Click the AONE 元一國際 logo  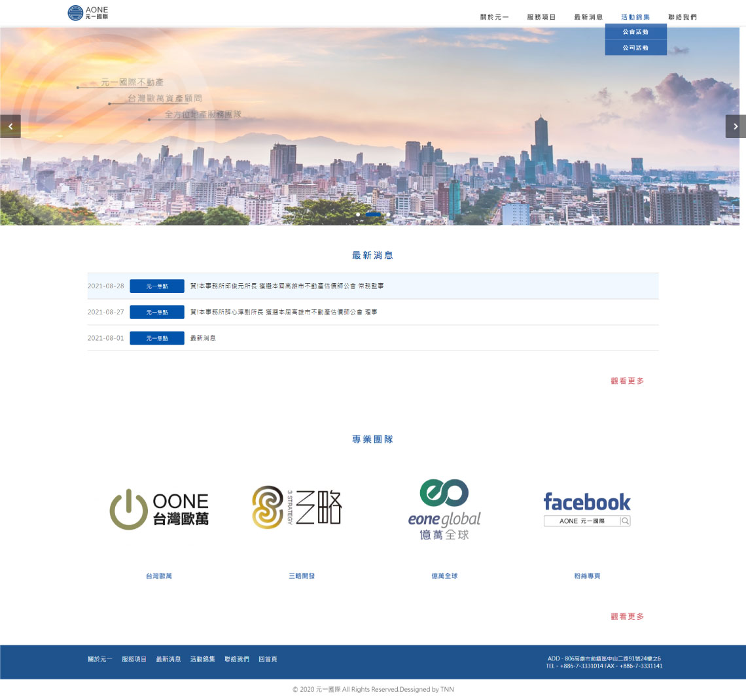pyautogui.click(x=88, y=13)
